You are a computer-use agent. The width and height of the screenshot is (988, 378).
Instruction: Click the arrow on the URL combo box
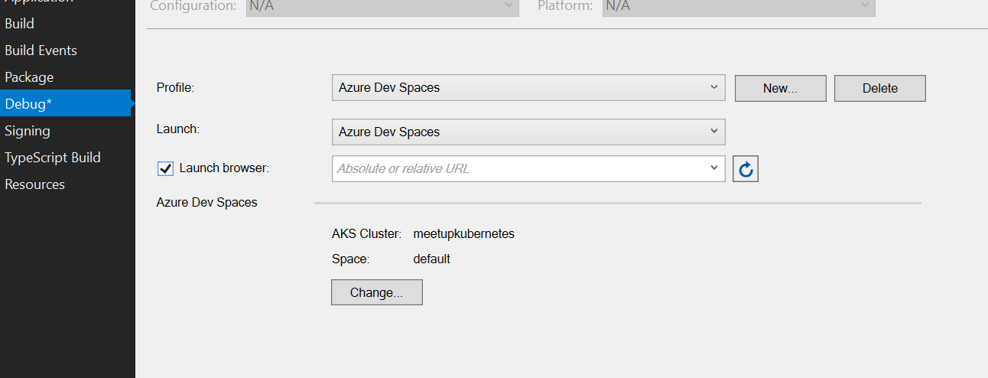[x=713, y=168]
